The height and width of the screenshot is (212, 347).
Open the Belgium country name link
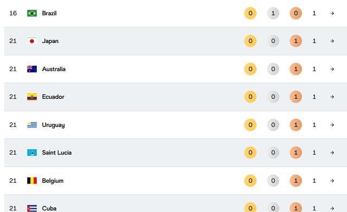pos(53,181)
